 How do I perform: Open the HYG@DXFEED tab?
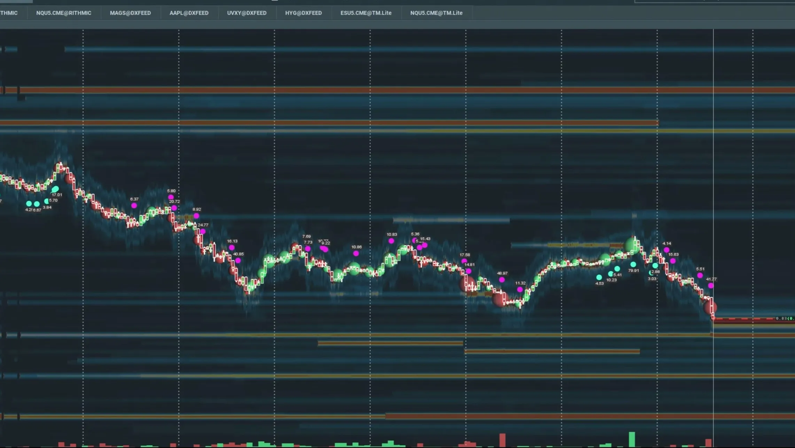303,13
